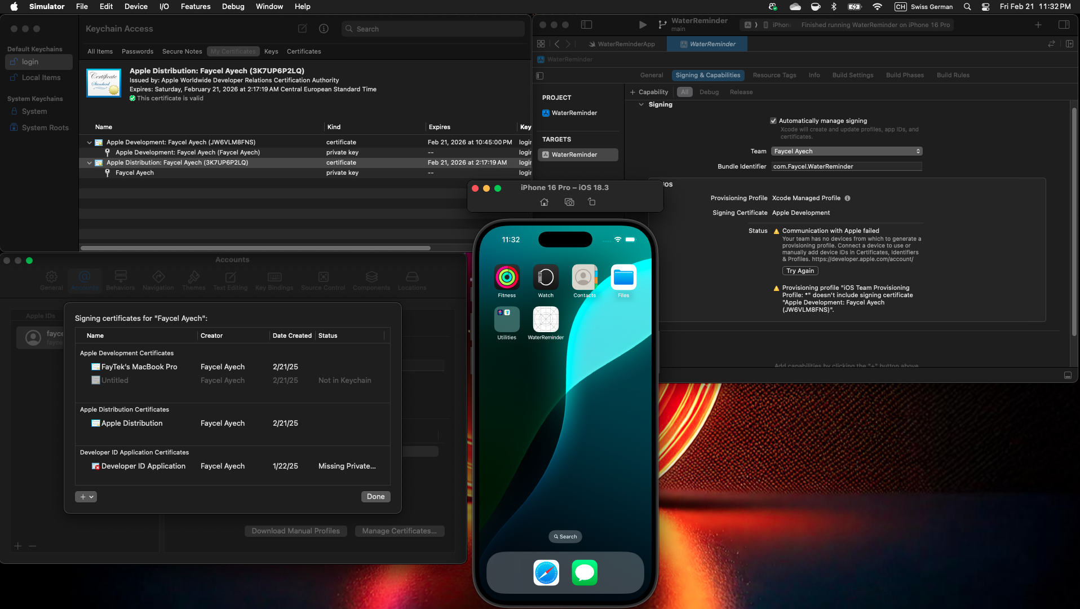The width and height of the screenshot is (1080, 609).
Task: Open the Safari app in the dock
Action: click(546, 573)
